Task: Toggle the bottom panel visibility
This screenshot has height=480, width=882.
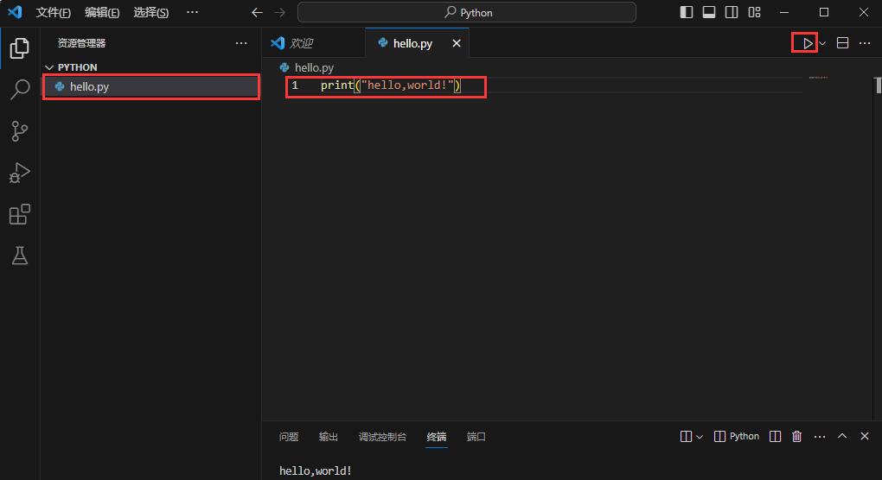Action: pos(709,13)
